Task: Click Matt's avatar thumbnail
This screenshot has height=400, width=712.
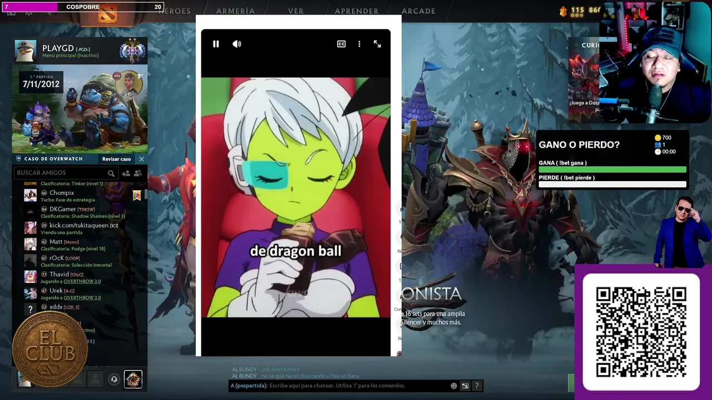Action: pyautogui.click(x=31, y=244)
